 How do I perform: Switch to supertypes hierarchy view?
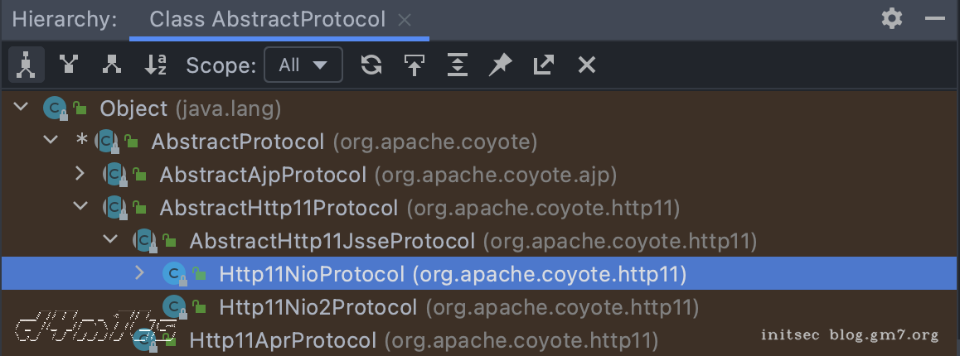point(70,65)
